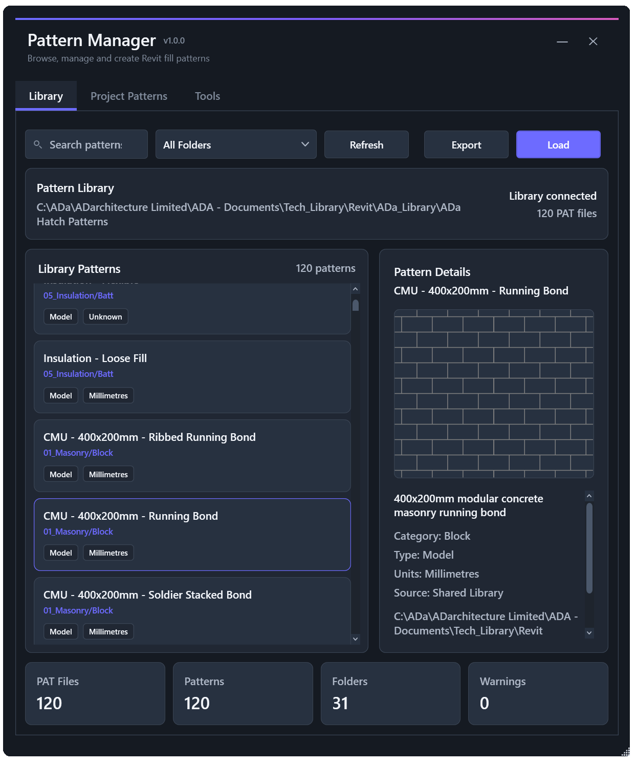Click Source: Shared Library detail line
The width and height of the screenshot is (636, 764).
coord(449,593)
